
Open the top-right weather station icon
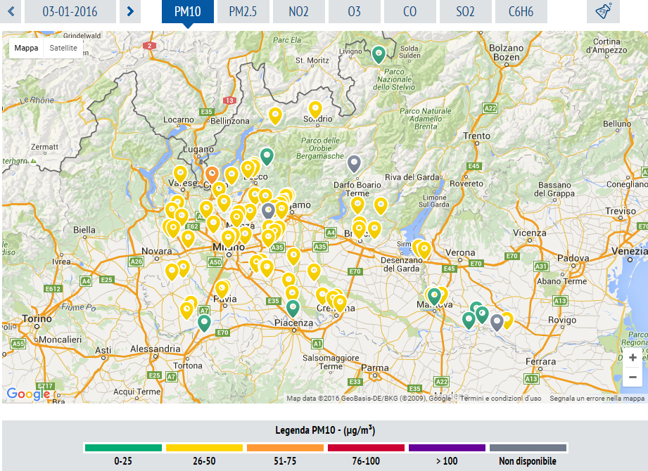click(x=603, y=11)
